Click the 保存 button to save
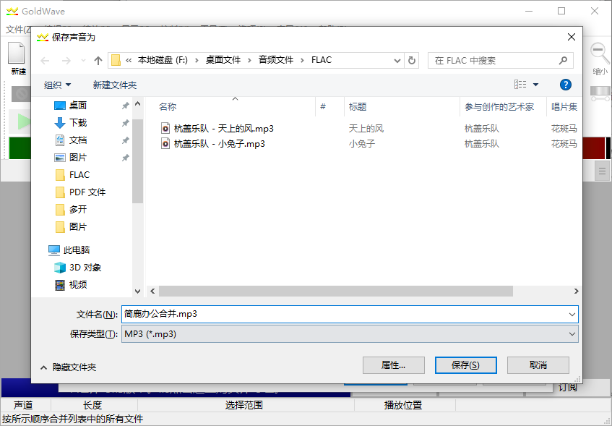 click(465, 365)
